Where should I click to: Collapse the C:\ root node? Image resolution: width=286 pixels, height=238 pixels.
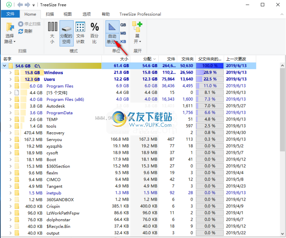5,66
